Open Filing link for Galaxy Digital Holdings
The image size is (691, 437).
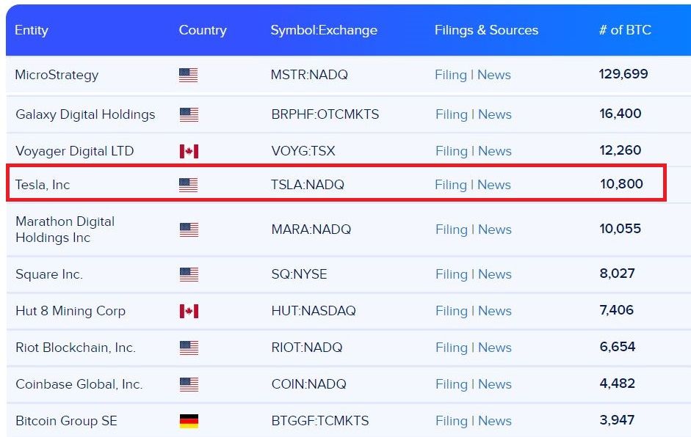tap(451, 114)
